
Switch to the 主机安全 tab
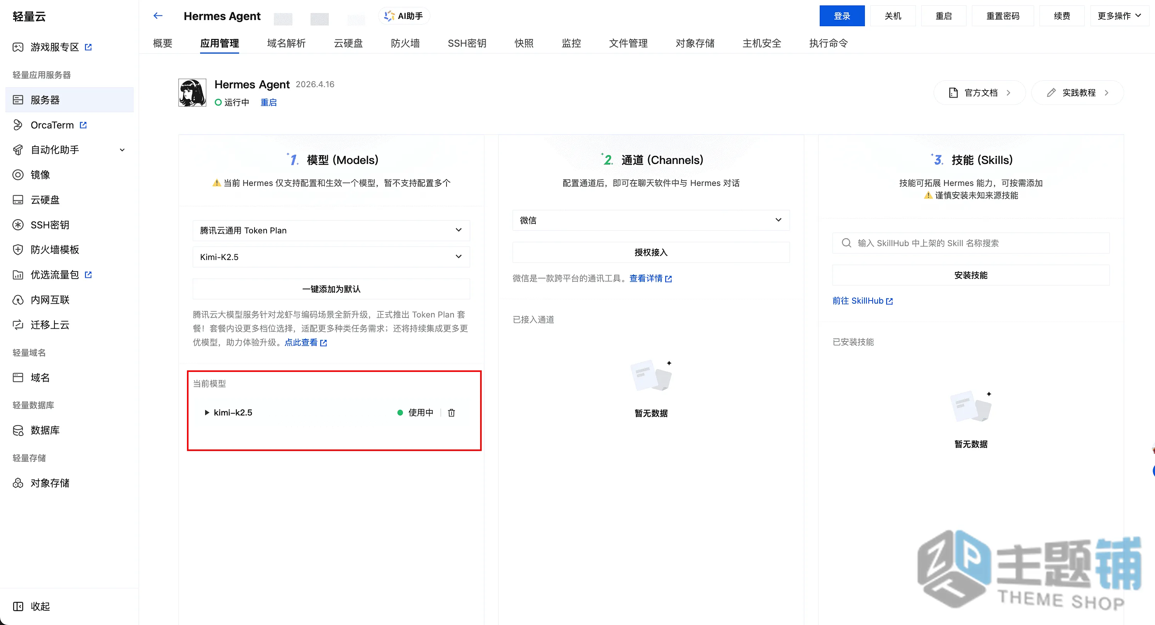762,43
